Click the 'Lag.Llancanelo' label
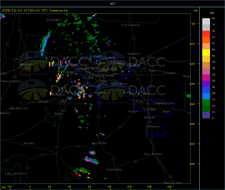 point(16,174)
